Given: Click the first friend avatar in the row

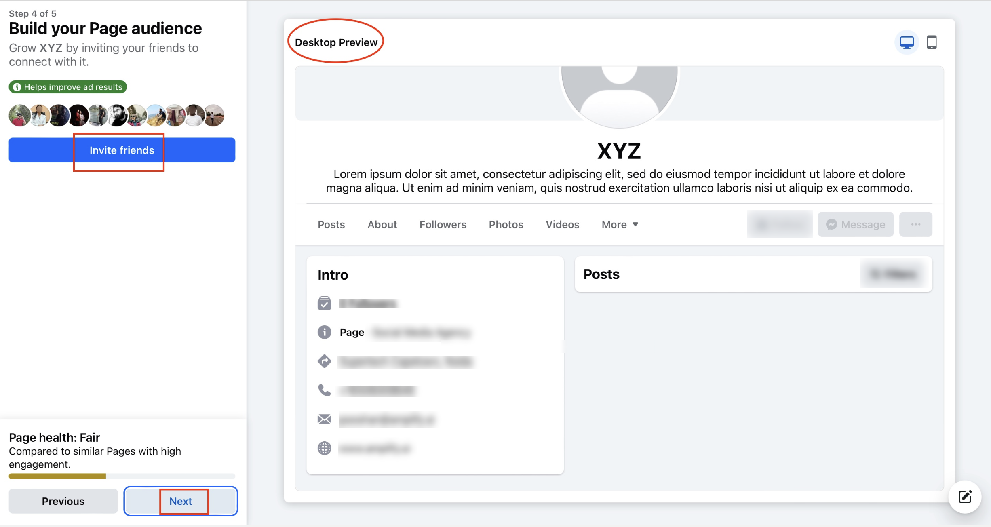Looking at the screenshot, I should [19, 116].
